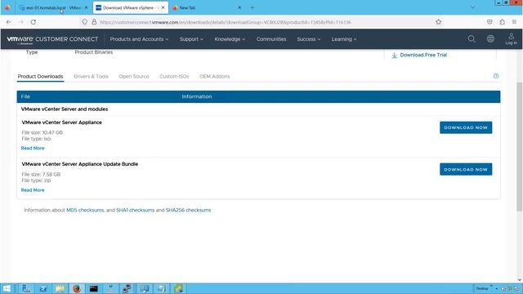Click 'File size: 10.47 GB' text
523x294 pixels.
[42, 132]
